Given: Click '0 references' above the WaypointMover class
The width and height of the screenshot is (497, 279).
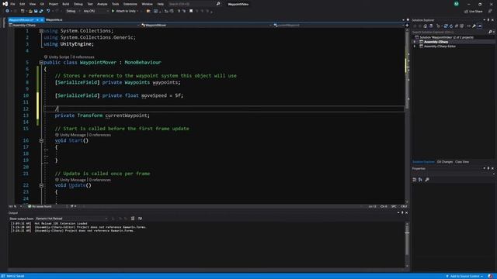Looking at the screenshot, I should click(83, 57).
